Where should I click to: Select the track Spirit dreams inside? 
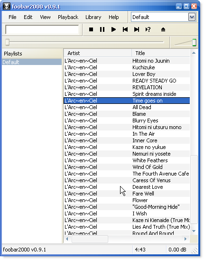coord(127,94)
